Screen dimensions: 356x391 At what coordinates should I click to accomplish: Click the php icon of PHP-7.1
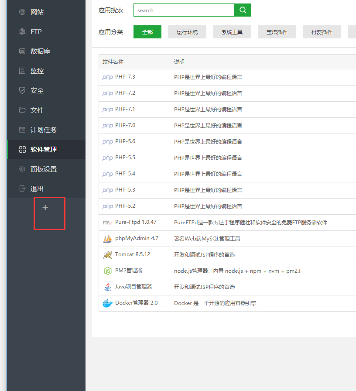[x=108, y=110]
